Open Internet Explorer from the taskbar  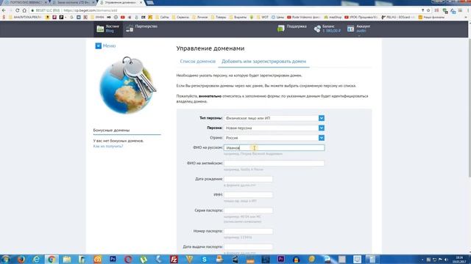pos(36,259)
